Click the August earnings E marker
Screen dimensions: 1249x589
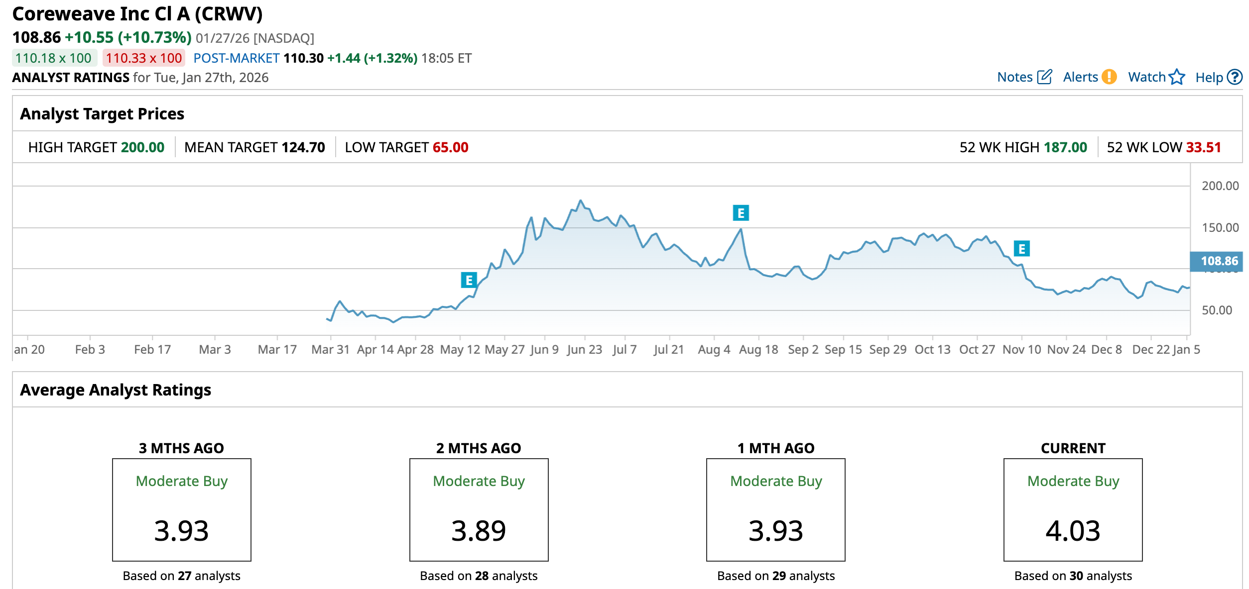point(741,213)
